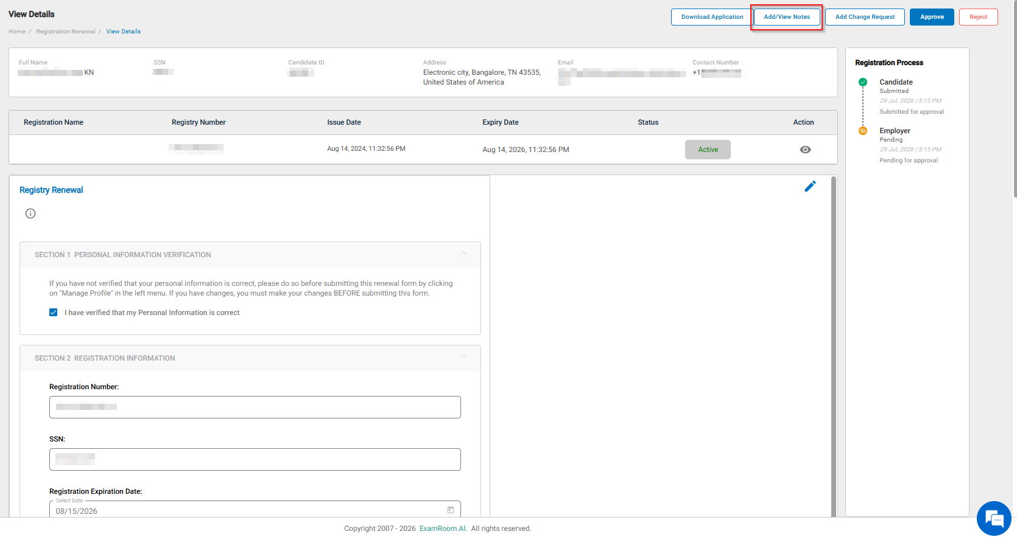Click the 'Registry Renewal' heading

pos(51,190)
